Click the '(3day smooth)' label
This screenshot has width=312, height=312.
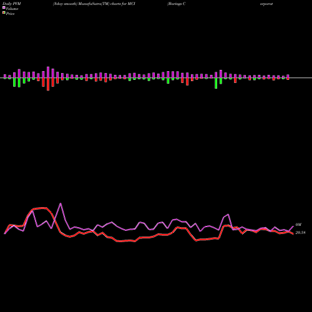pyautogui.click(x=65, y=4)
